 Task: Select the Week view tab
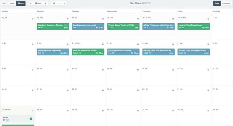pos(12,3)
